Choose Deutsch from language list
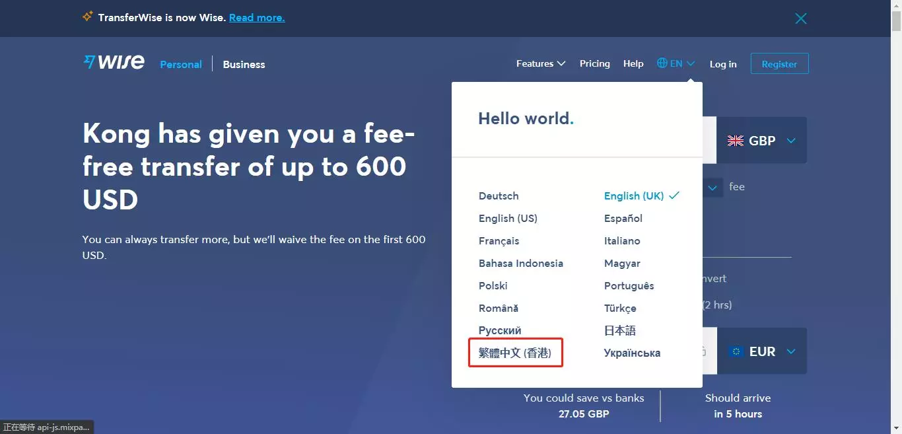 [499, 196]
